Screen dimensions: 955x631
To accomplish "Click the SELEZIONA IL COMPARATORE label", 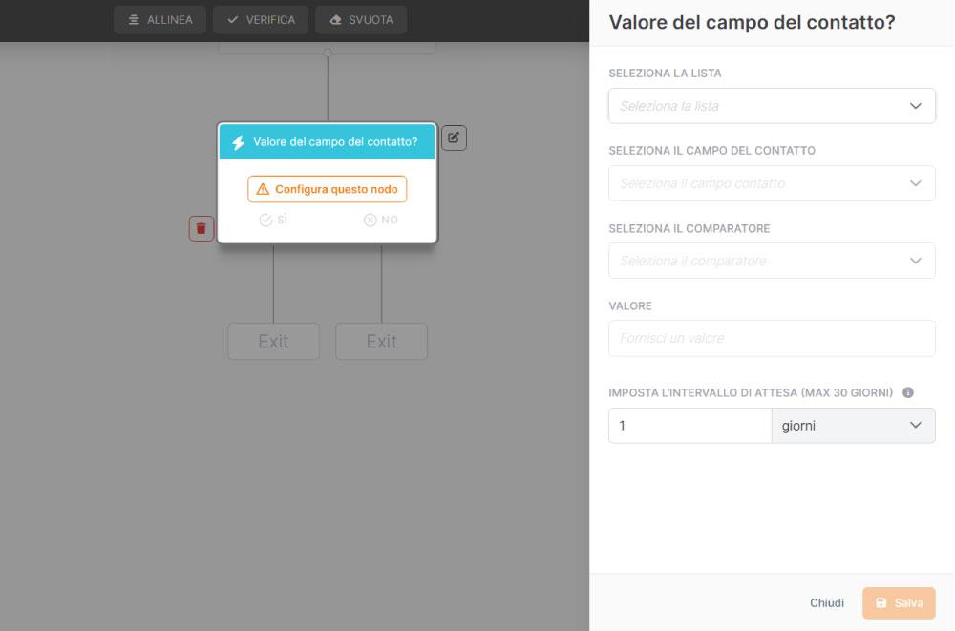I will pyautogui.click(x=690, y=228).
